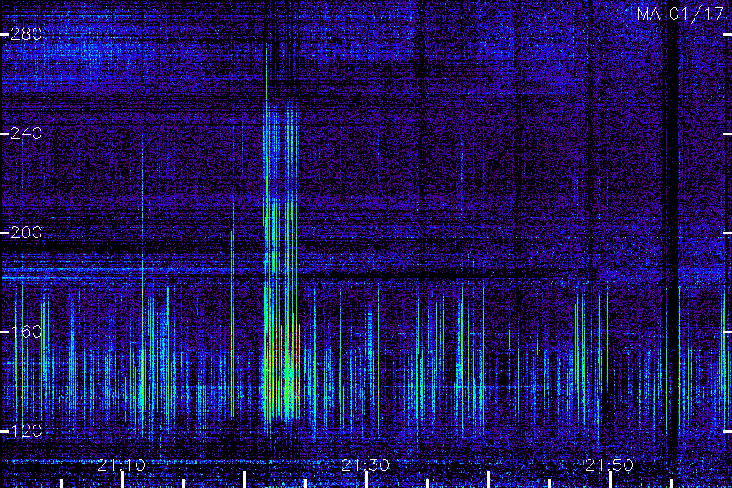This screenshot has width=732, height=488.
Task: Click the 21:30 time axis label
Action: click(365, 465)
